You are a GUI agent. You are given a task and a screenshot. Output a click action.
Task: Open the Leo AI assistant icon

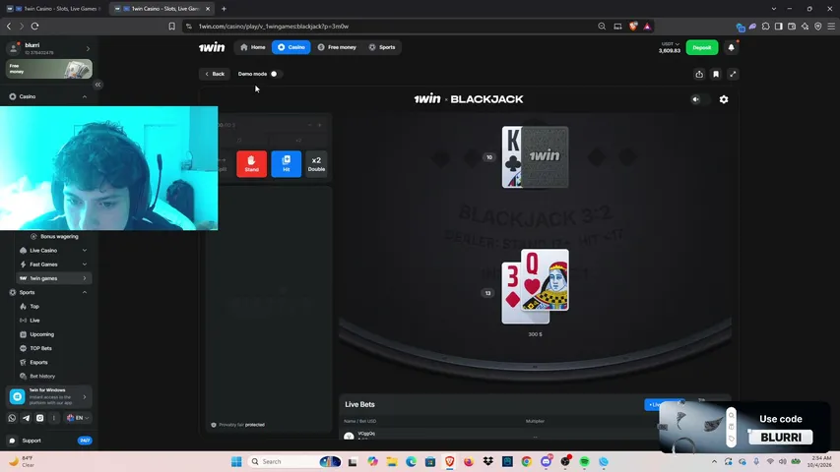(805, 27)
